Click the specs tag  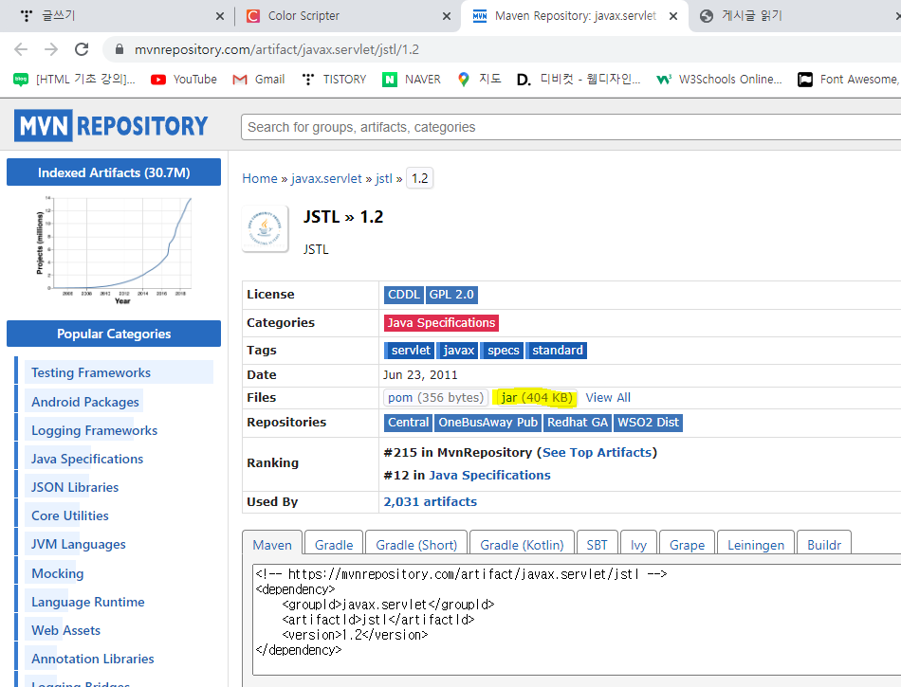(503, 350)
